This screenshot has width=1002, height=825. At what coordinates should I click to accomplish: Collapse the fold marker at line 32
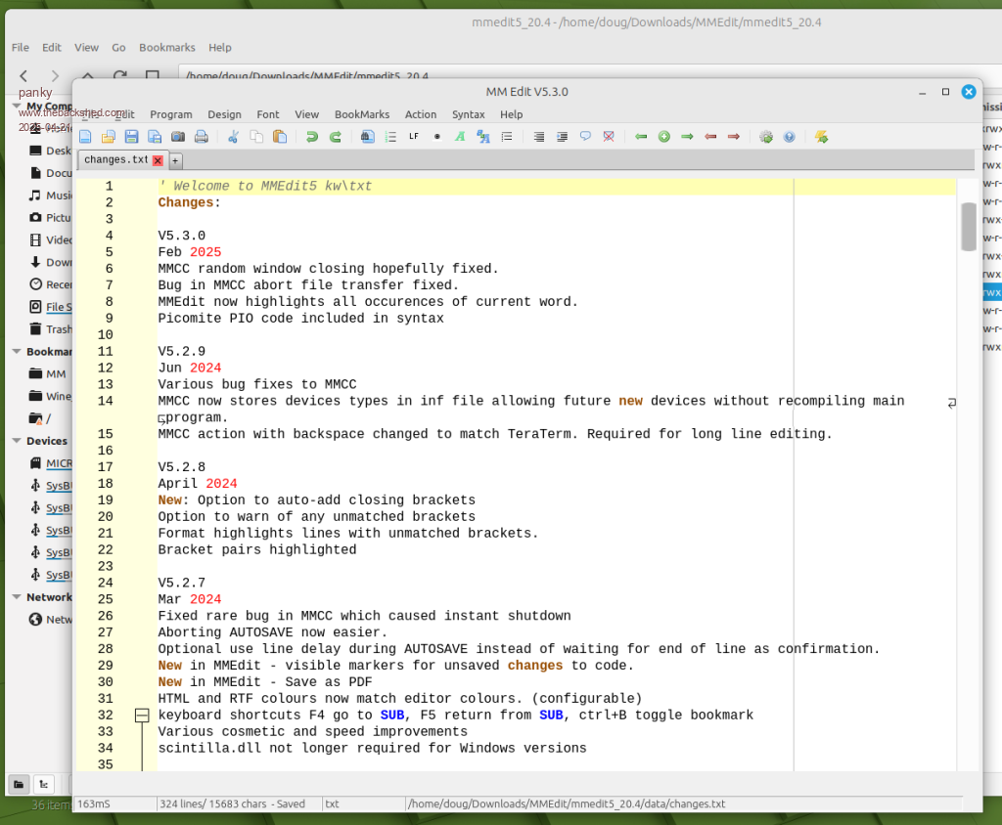tap(142, 716)
